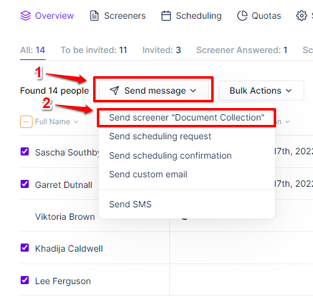Switch to the To be invited tab

point(94,50)
